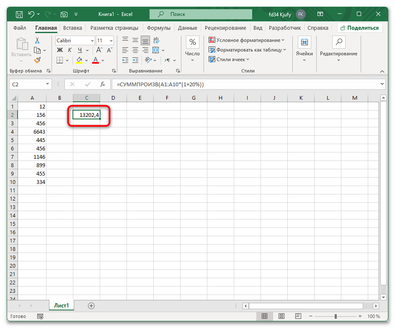Apply borders with the borders icon
Viewport: 395px width, 328px height.
60,60
